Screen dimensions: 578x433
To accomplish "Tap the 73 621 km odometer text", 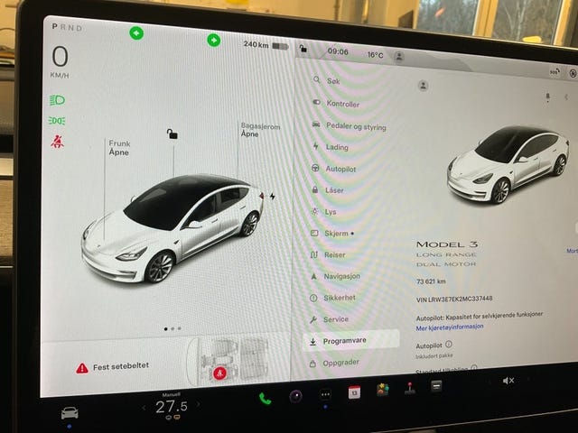I will coord(431,281).
